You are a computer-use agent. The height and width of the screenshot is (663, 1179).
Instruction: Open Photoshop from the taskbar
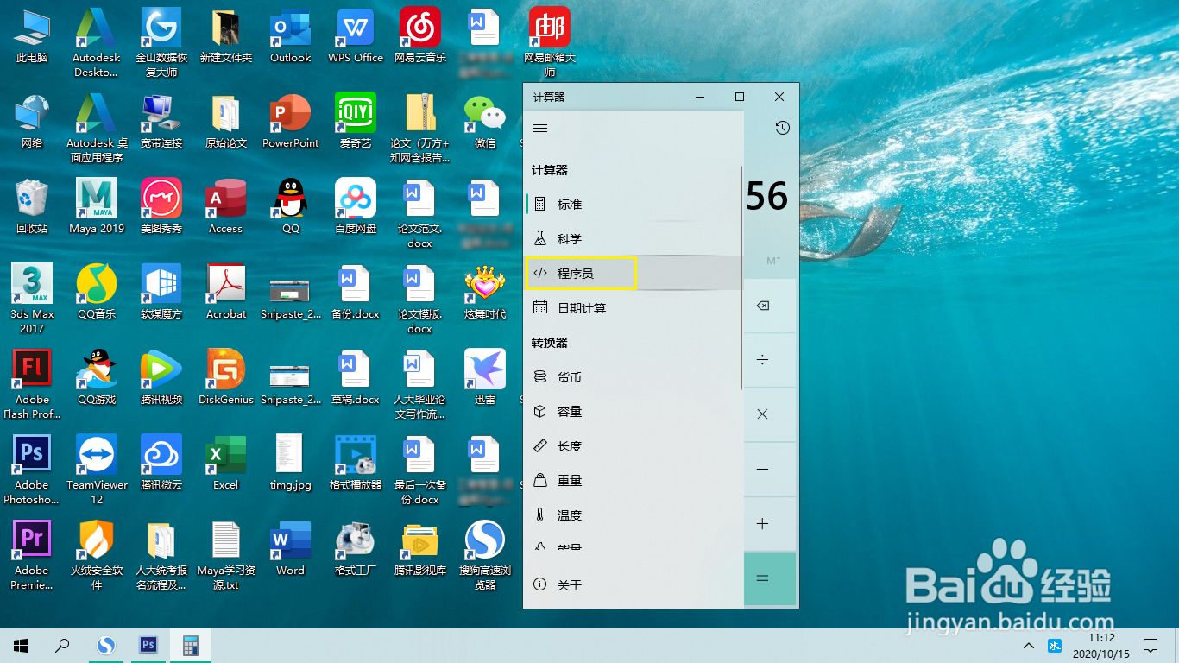(x=148, y=645)
